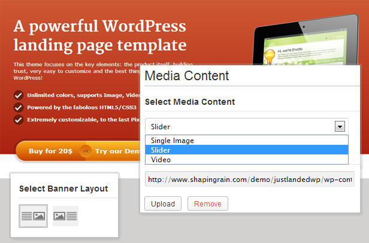The image size is (369, 243).
Task: Choose the image-left text-right banner layout
Action: [x=65, y=216]
